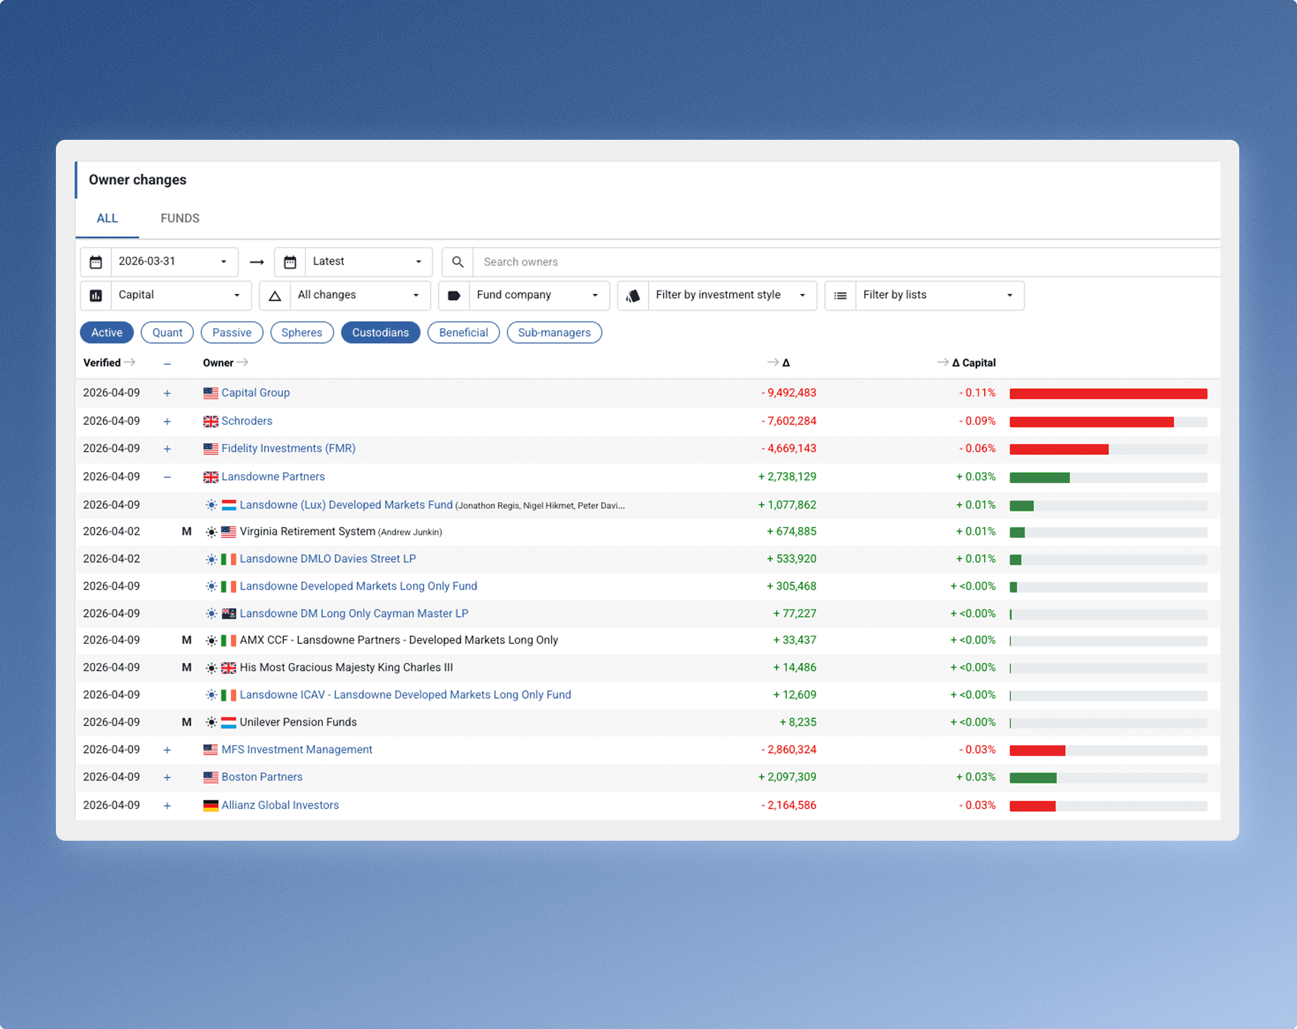Click the Fund company tag icon
The image size is (1297, 1029).
(x=454, y=296)
